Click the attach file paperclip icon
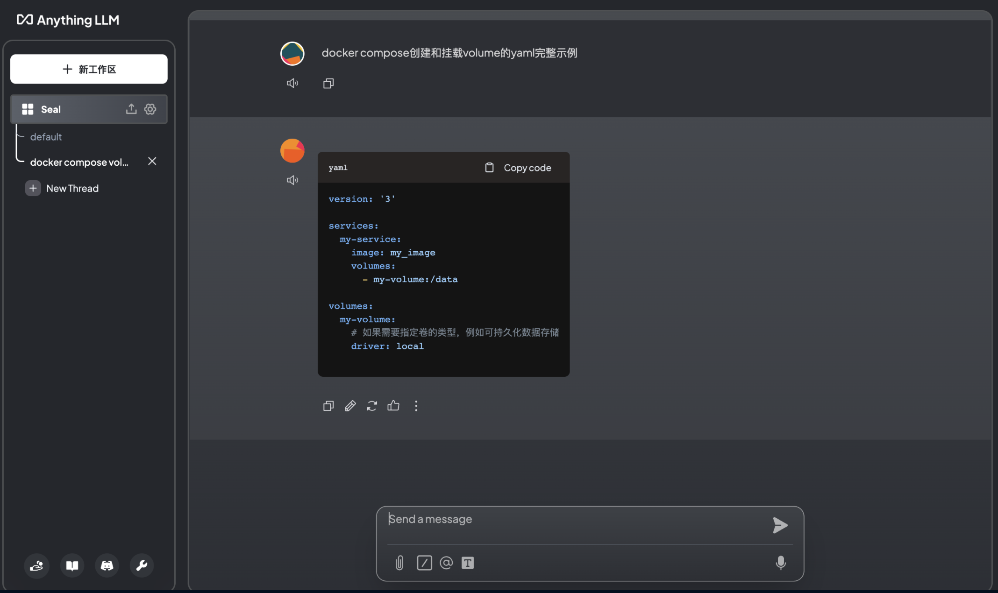Image resolution: width=998 pixels, height=593 pixels. click(399, 563)
